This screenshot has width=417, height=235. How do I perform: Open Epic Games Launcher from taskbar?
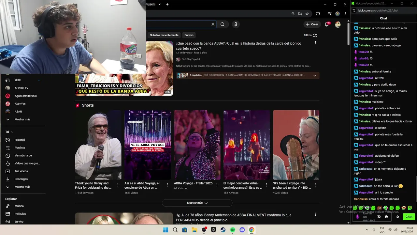pyautogui.click(x=213, y=230)
